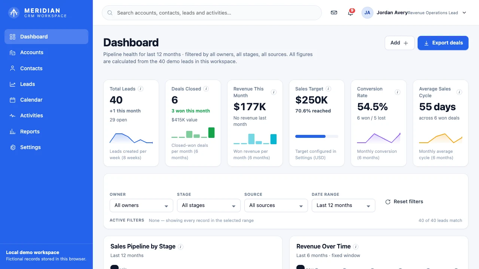Click the search accounts input field
The height and width of the screenshot is (269, 479).
pyautogui.click(x=212, y=13)
